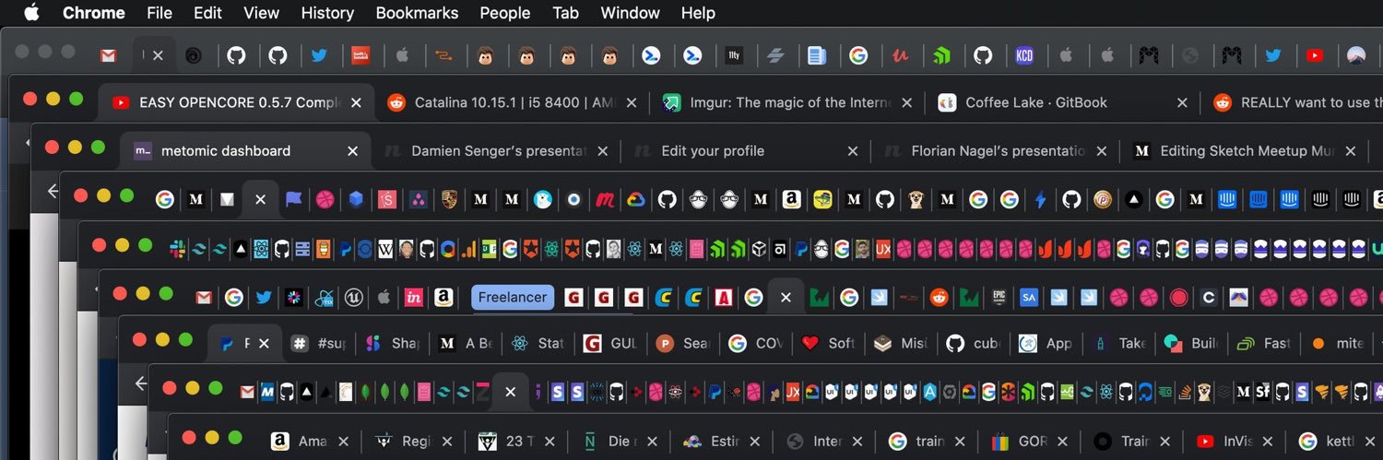Open the People menu
This screenshot has width=1383, height=460.
[x=505, y=13]
